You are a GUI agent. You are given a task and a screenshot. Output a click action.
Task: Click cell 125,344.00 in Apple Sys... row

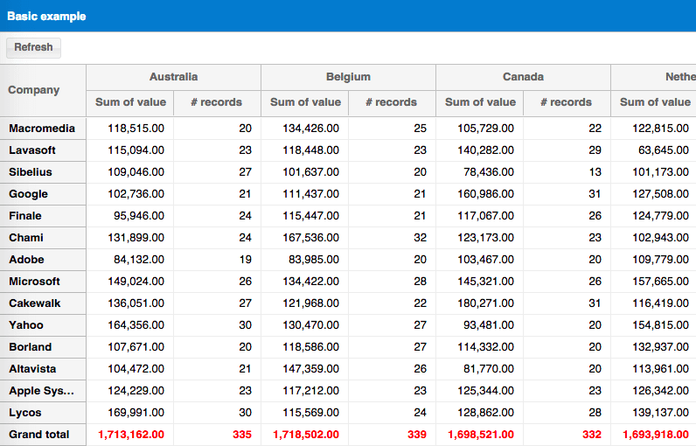tap(480, 391)
